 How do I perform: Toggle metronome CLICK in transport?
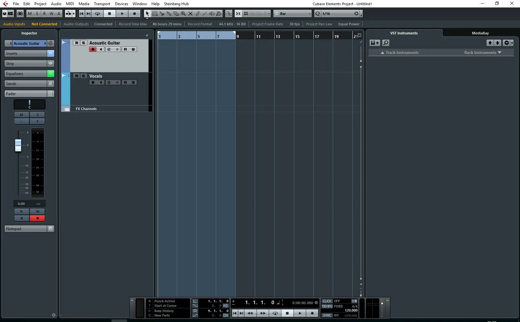tap(327, 301)
